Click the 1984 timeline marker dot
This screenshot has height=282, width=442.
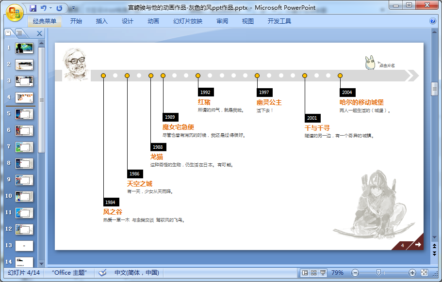point(103,76)
